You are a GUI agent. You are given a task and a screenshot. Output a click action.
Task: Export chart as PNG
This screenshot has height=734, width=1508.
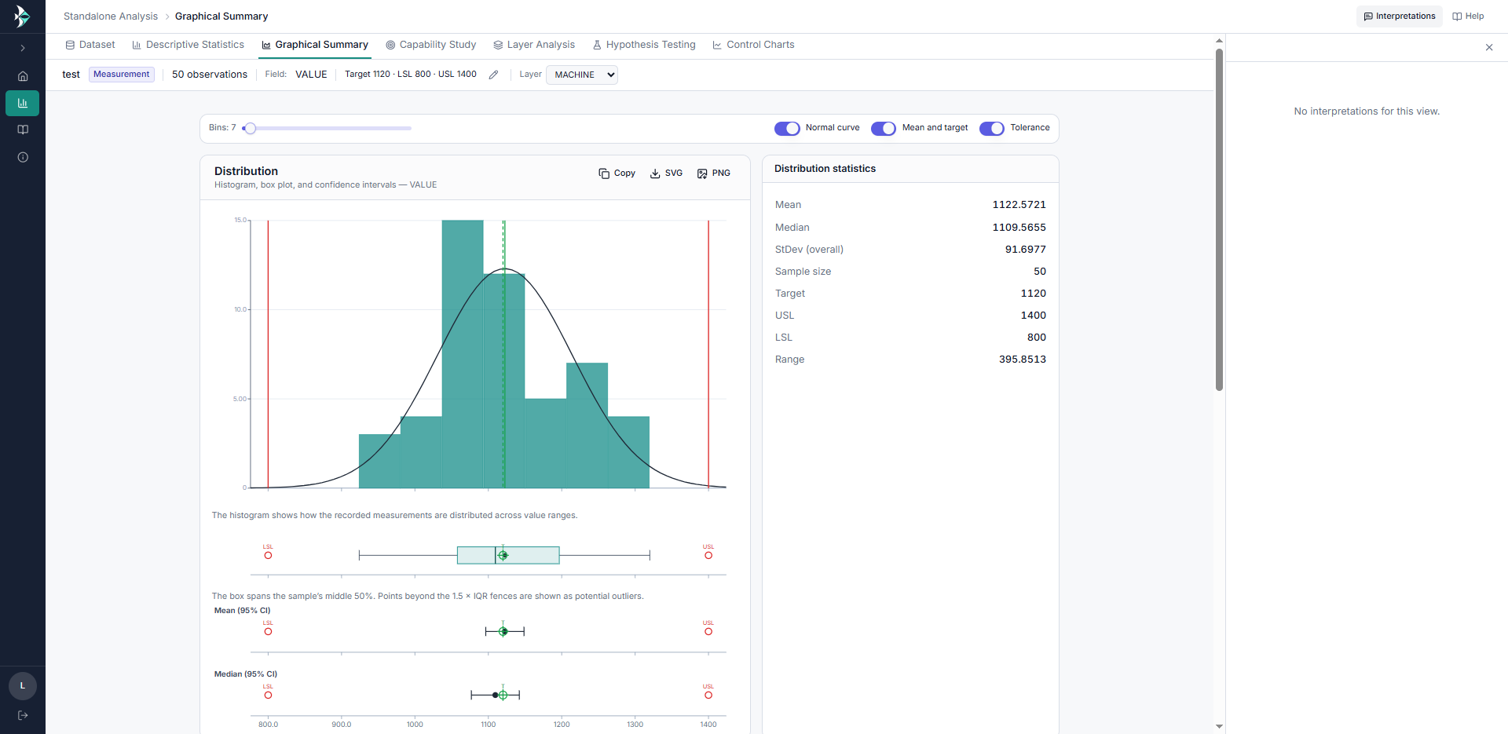714,173
